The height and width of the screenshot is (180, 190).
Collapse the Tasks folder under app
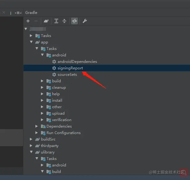tap(37, 48)
